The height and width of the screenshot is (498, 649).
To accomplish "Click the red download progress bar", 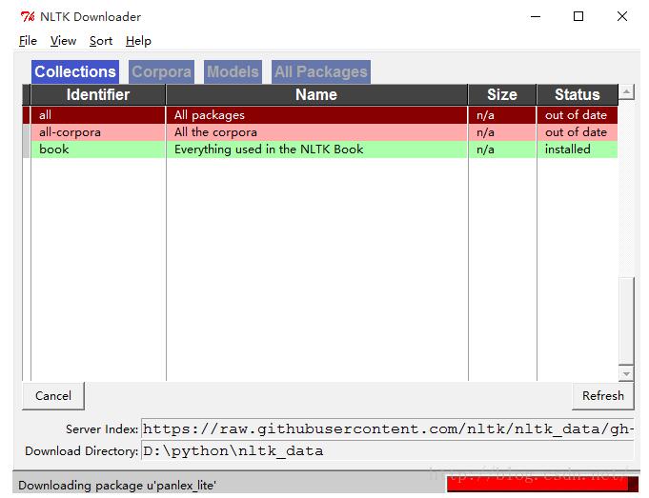I will (x=542, y=485).
